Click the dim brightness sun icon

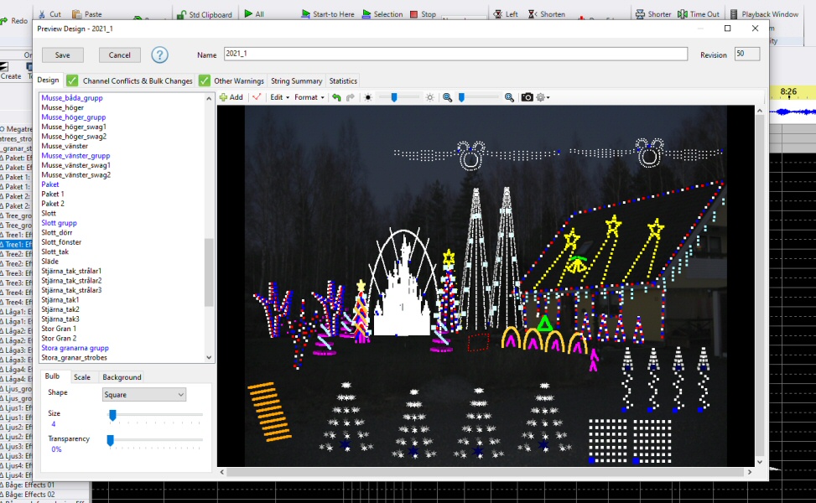pyautogui.click(x=368, y=97)
